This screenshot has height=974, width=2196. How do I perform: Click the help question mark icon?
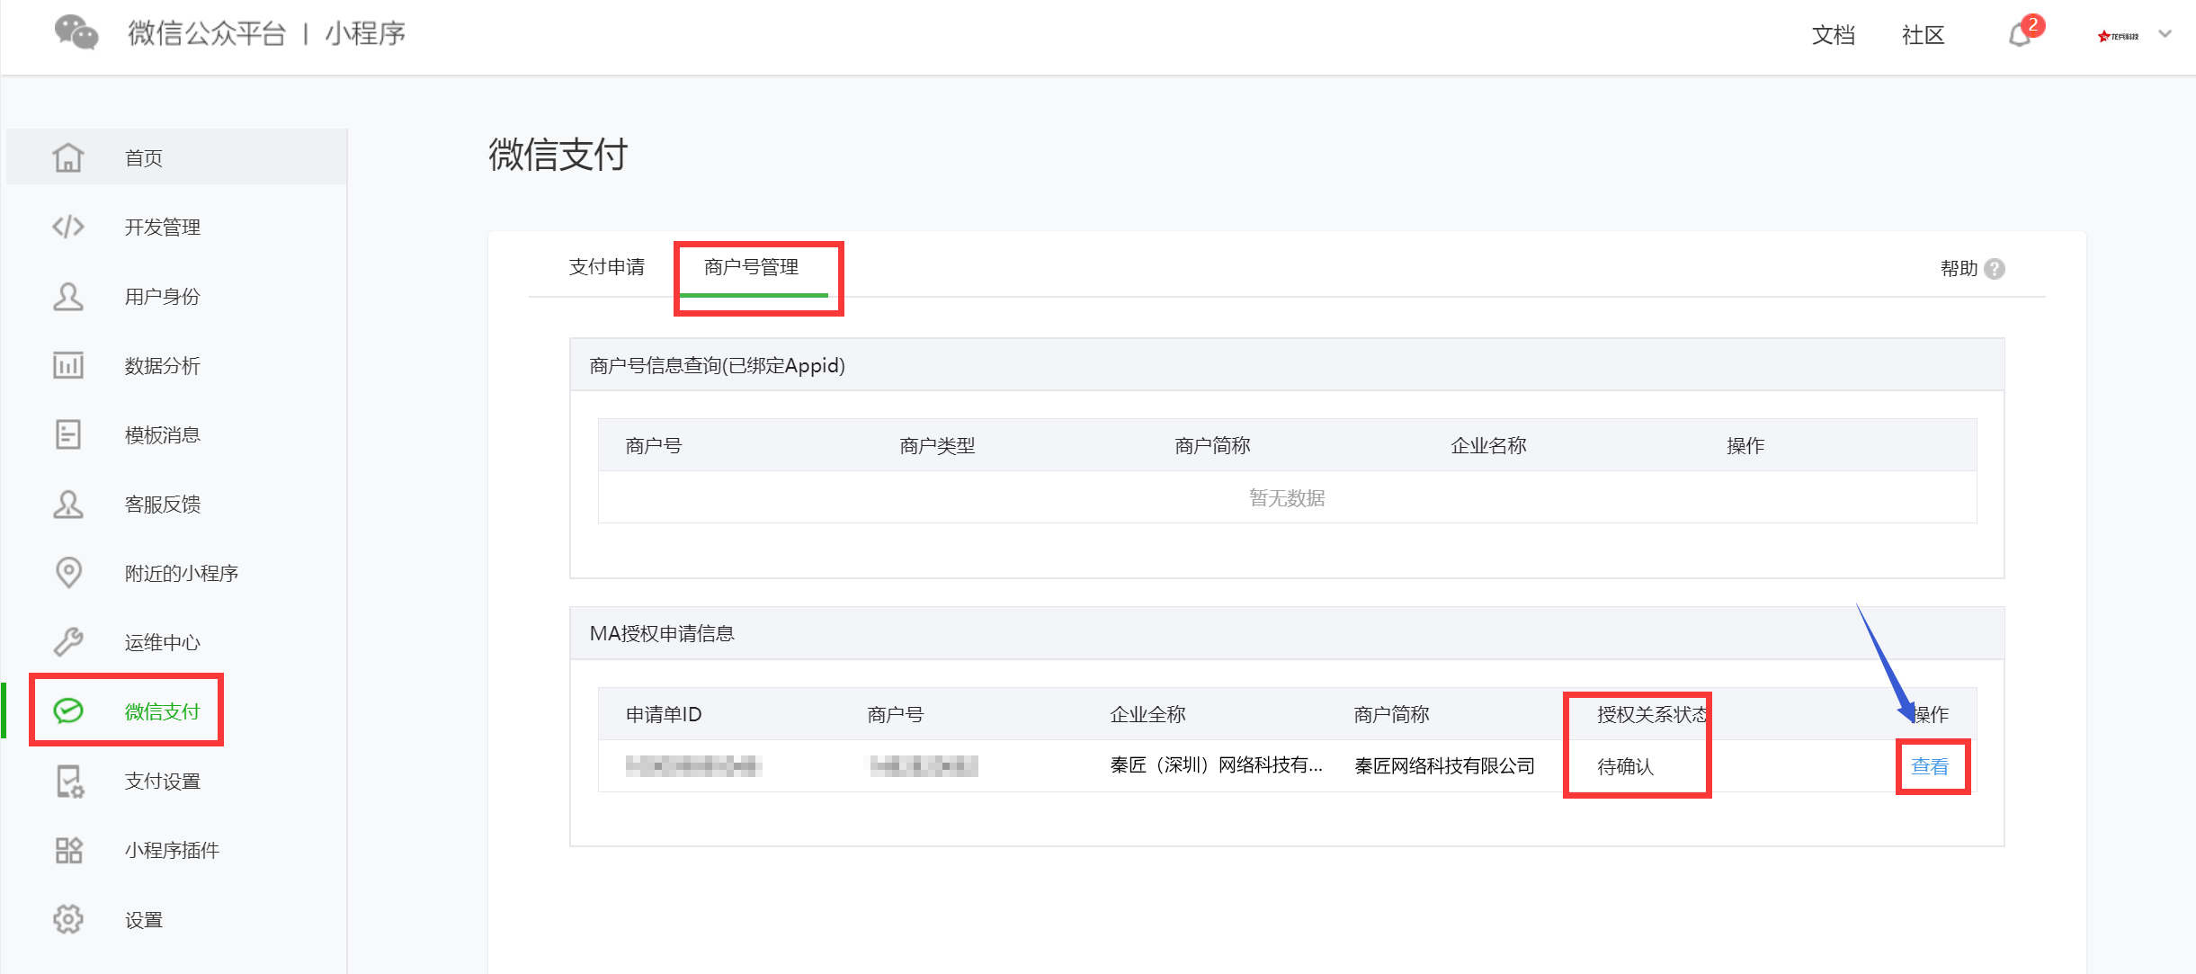pos(1995,269)
